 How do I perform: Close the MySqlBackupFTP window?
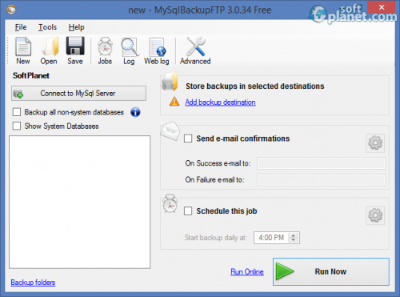(382, 7)
